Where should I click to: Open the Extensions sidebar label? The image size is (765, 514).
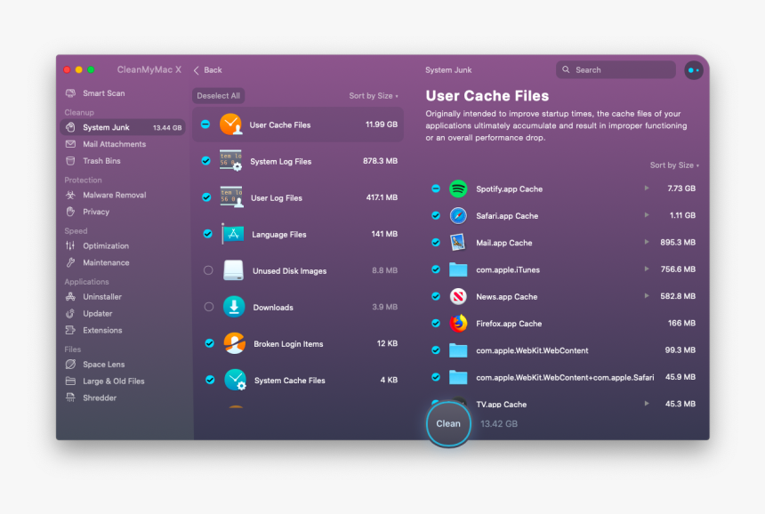pyautogui.click(x=102, y=330)
